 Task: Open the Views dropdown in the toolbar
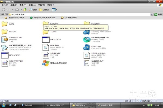click(54, 9)
